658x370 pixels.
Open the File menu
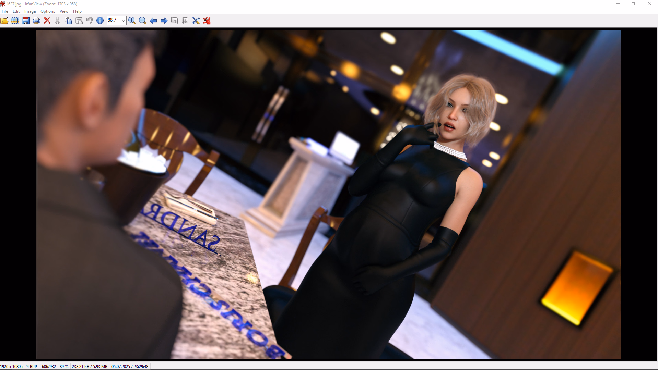pyautogui.click(x=5, y=11)
